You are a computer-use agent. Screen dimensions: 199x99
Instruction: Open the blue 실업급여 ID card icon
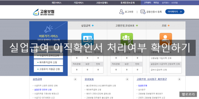(x=87, y=39)
